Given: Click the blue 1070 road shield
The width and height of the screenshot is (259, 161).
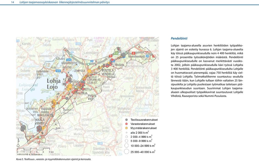Looking at the screenshot, I should pos(58,71).
